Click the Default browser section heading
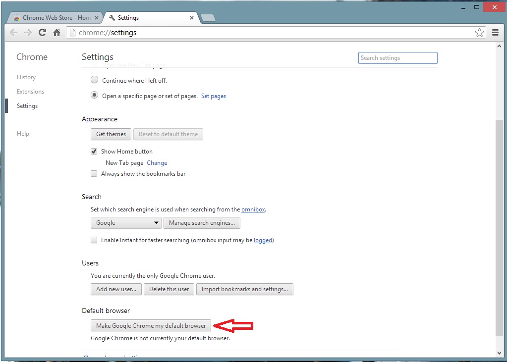Viewport: 507px width, 362px height. tap(106, 310)
